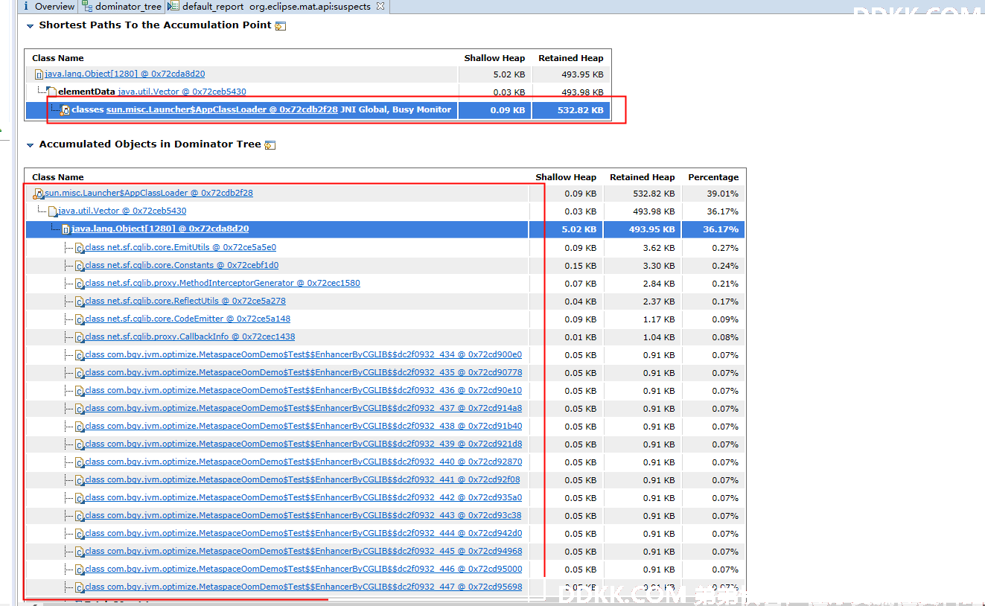Image resolution: width=985 pixels, height=606 pixels.
Task: Open class net.sf.cglib.core.Constants link
Action: (x=182, y=265)
